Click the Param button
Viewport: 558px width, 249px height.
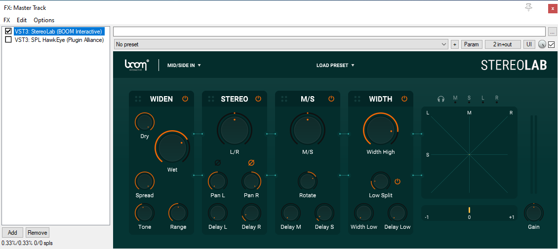point(472,44)
